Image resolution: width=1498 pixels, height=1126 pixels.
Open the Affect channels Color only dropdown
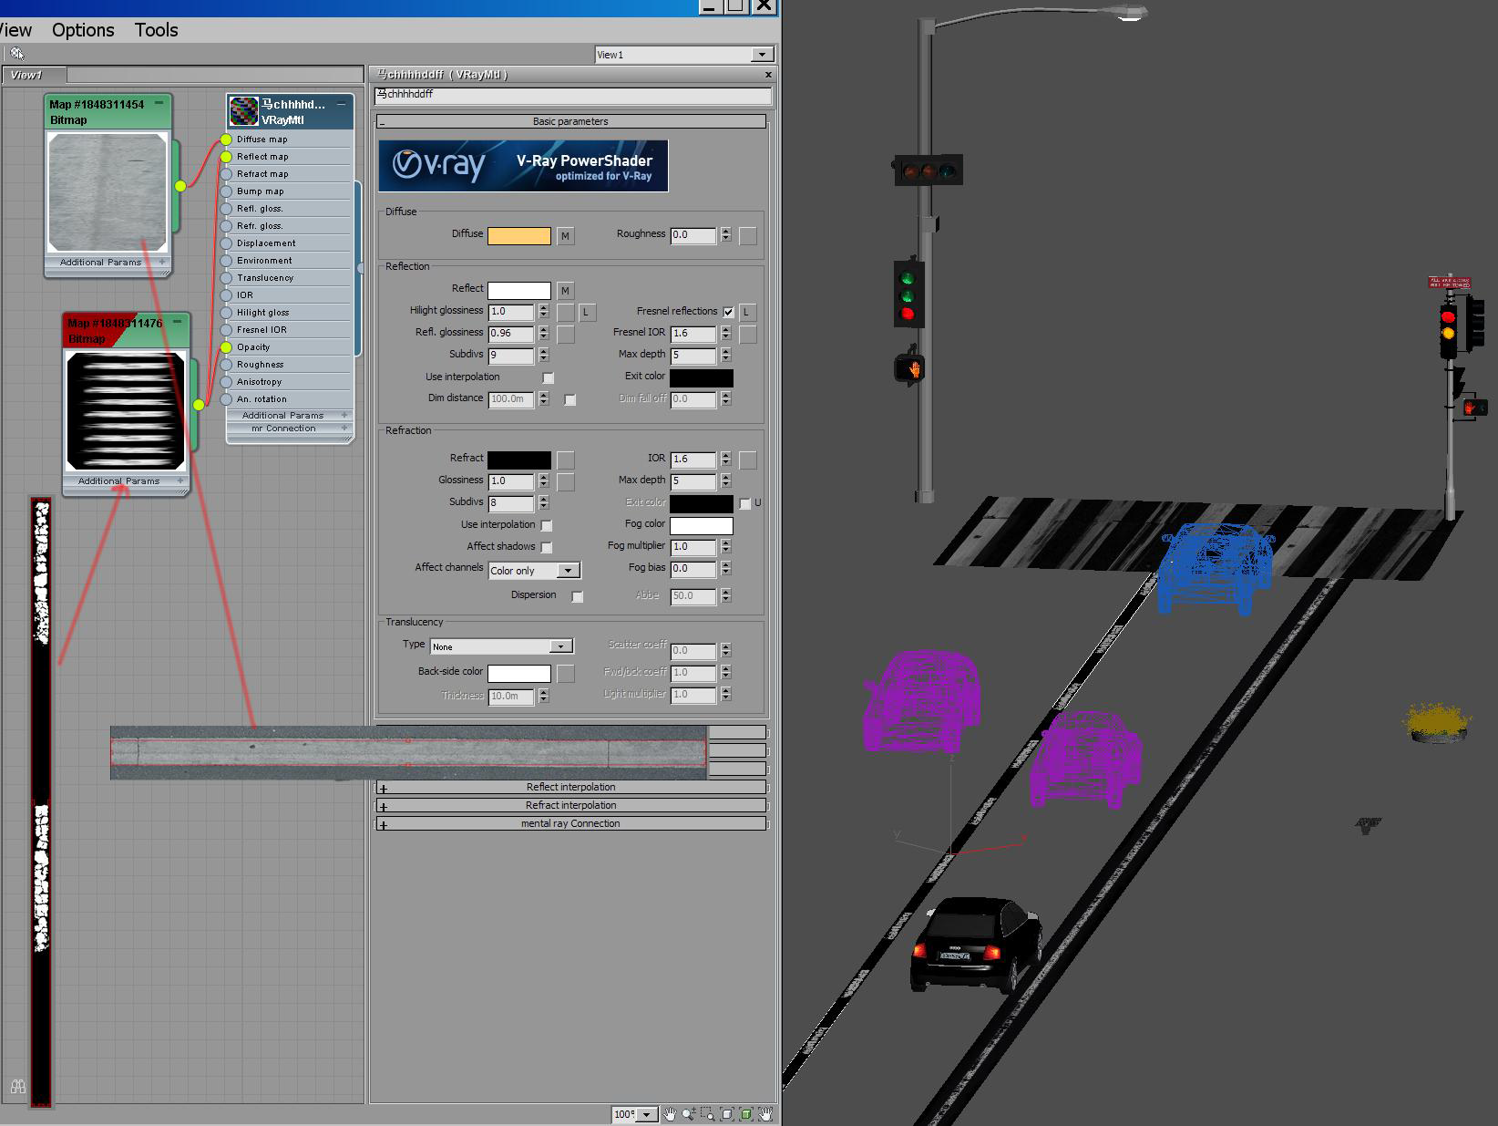[x=568, y=571]
